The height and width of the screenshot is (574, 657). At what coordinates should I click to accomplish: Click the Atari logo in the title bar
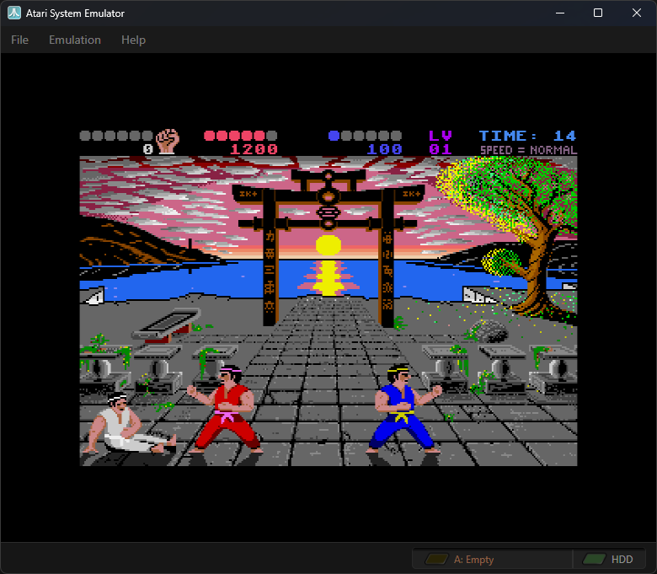[14, 13]
